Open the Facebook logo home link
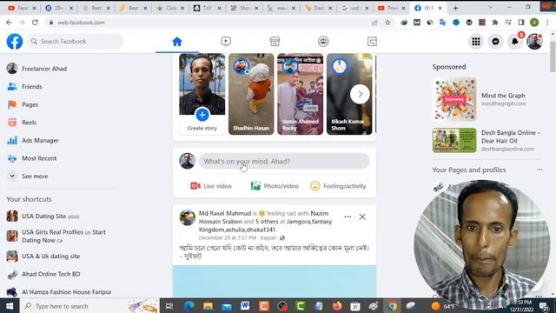556x313 pixels. click(x=15, y=42)
